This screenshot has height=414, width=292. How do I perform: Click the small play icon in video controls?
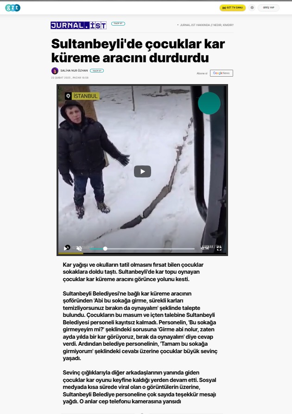(x=65, y=249)
